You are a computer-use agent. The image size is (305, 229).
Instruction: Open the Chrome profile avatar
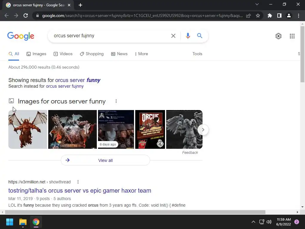tap(289, 16)
